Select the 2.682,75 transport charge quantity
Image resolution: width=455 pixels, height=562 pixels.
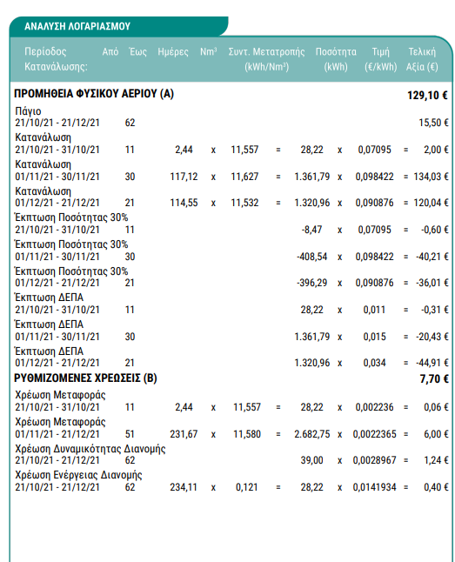(312, 434)
